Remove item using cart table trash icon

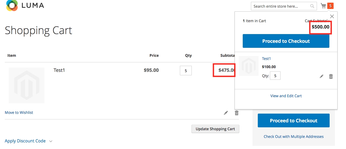237,113
